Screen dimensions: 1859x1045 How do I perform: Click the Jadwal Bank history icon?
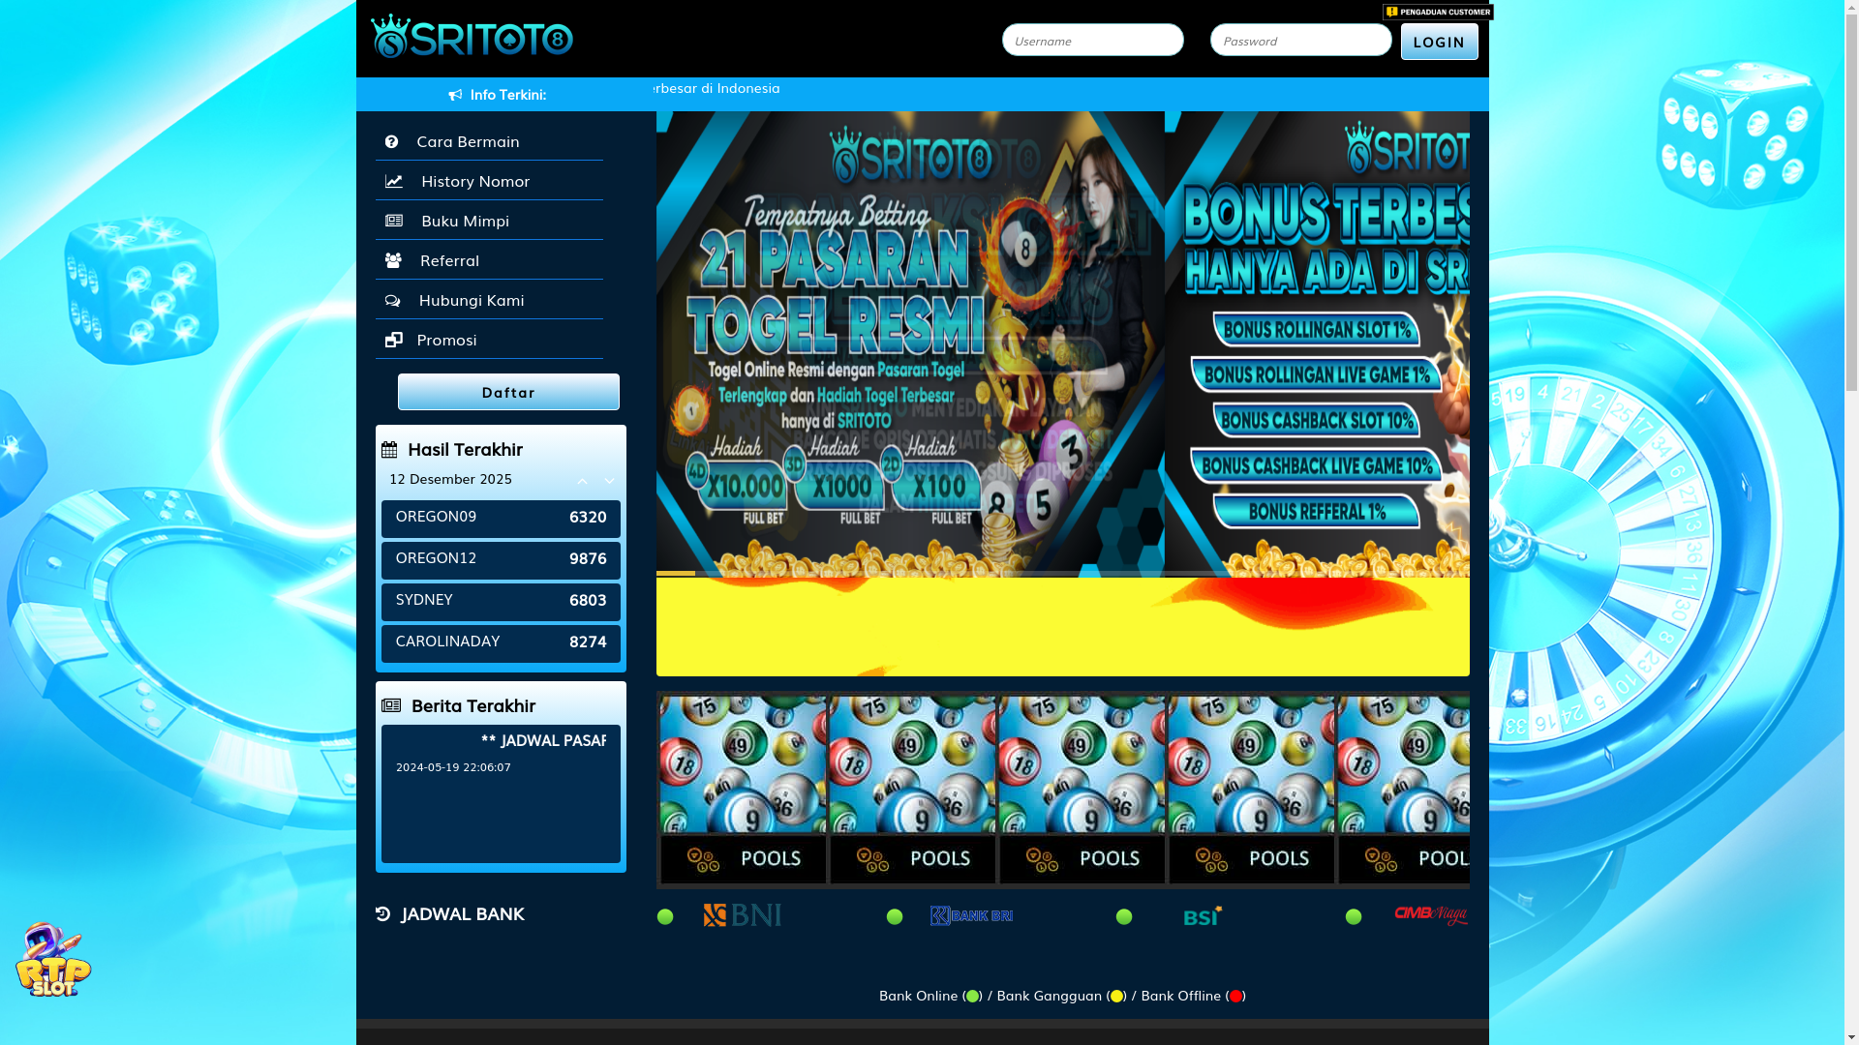point(383,914)
